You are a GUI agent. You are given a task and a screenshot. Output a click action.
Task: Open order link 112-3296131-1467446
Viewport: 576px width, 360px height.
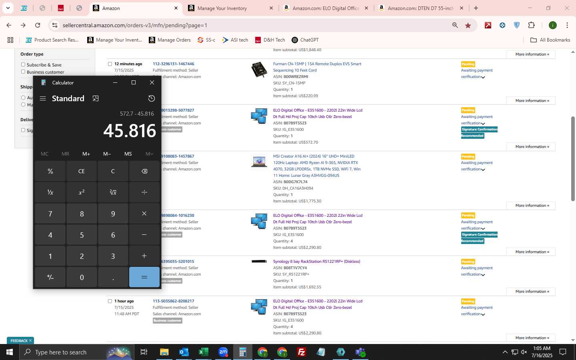click(173, 64)
